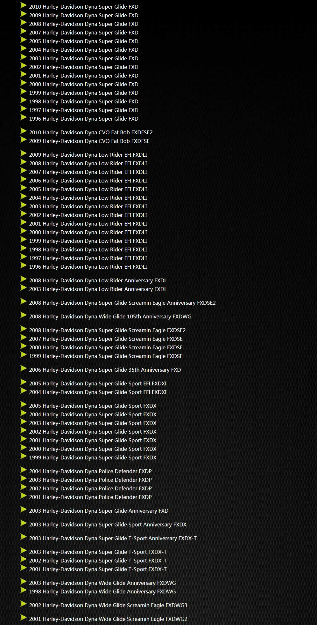317x625 pixels.
Task: Click the arrow beside Wide Glide 105th Anniversary FXDWG
Action: tap(24, 315)
